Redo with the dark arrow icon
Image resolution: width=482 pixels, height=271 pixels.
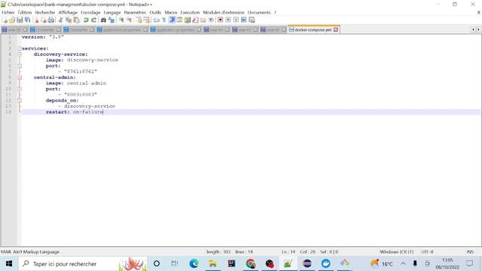point(93,20)
